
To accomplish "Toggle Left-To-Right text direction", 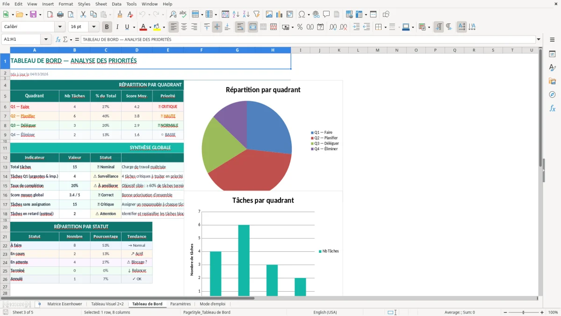I will click(x=439, y=27).
